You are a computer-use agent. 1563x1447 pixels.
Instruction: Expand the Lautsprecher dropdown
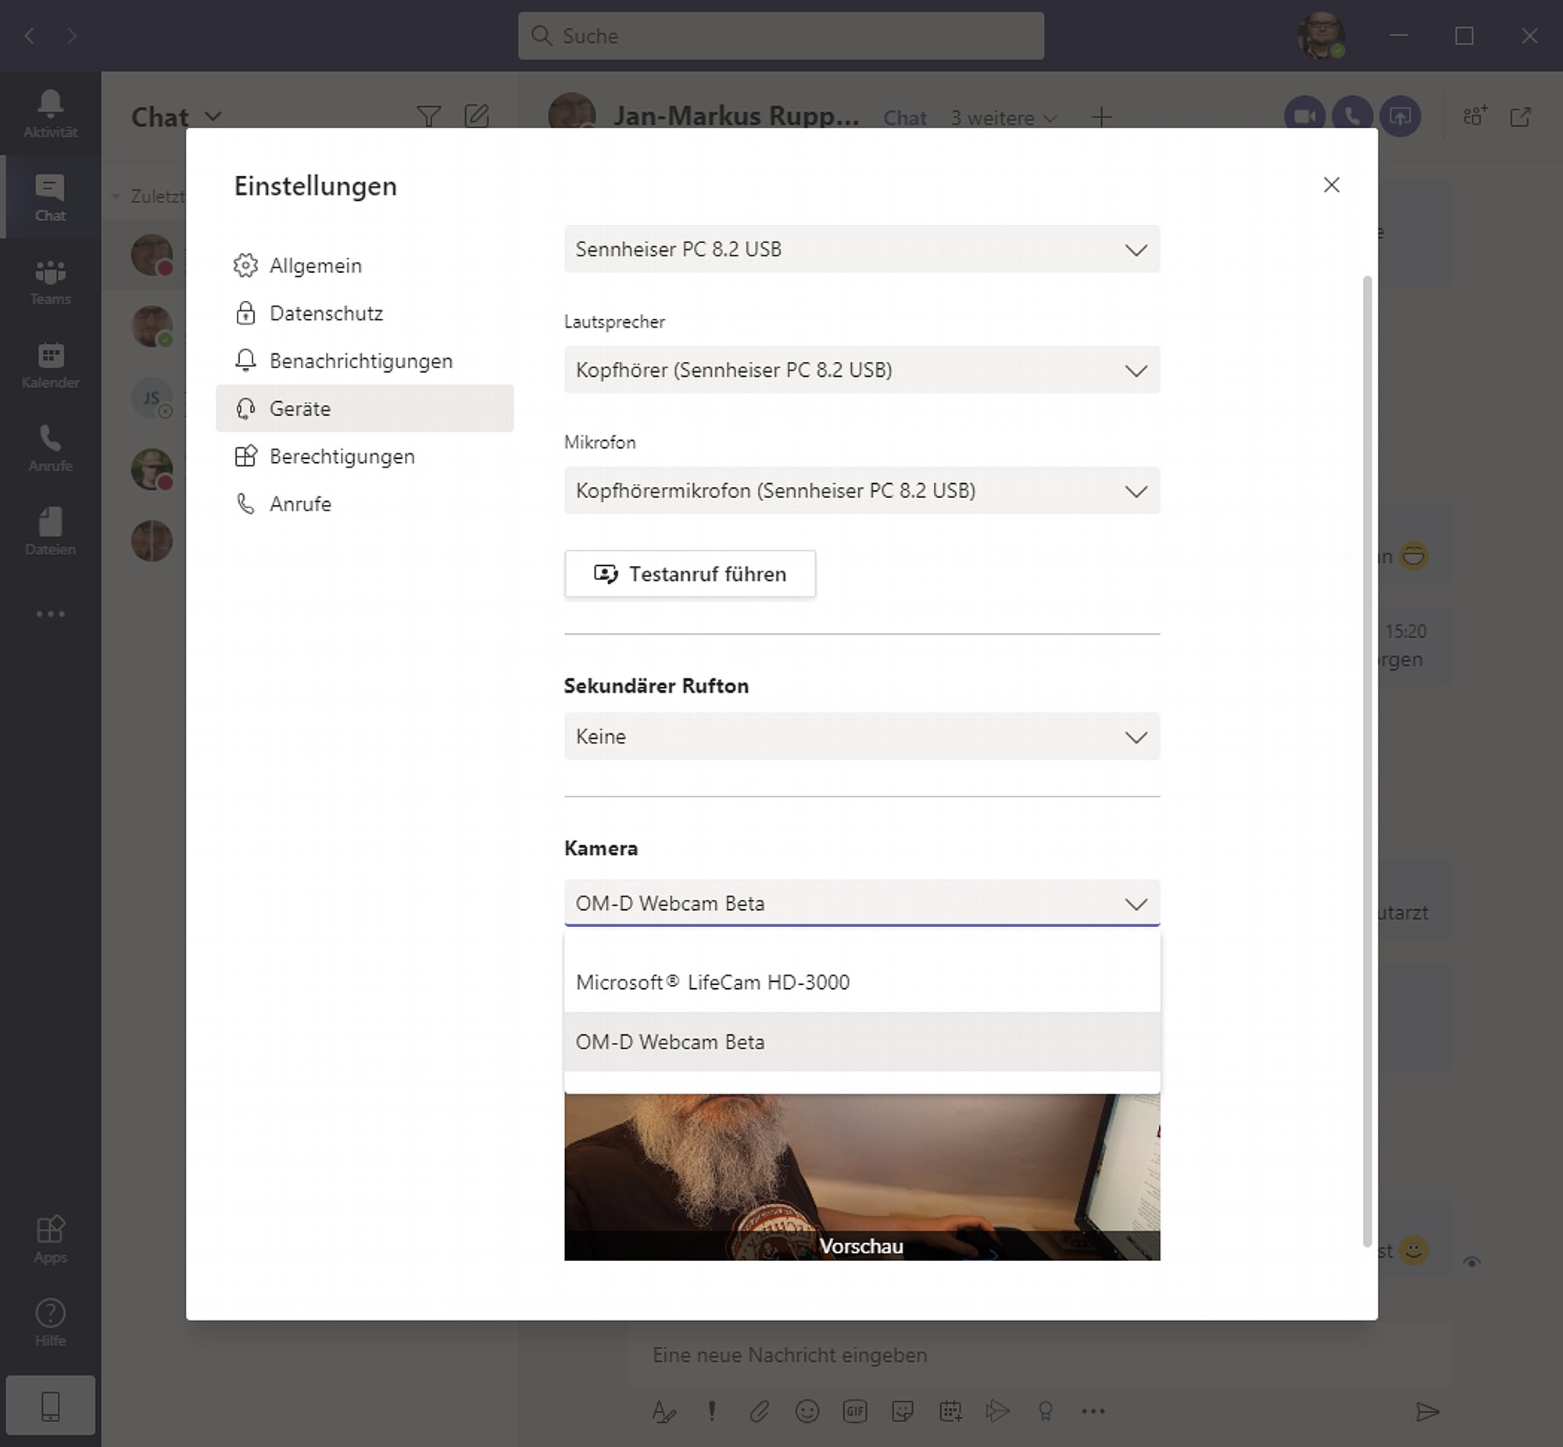(861, 370)
